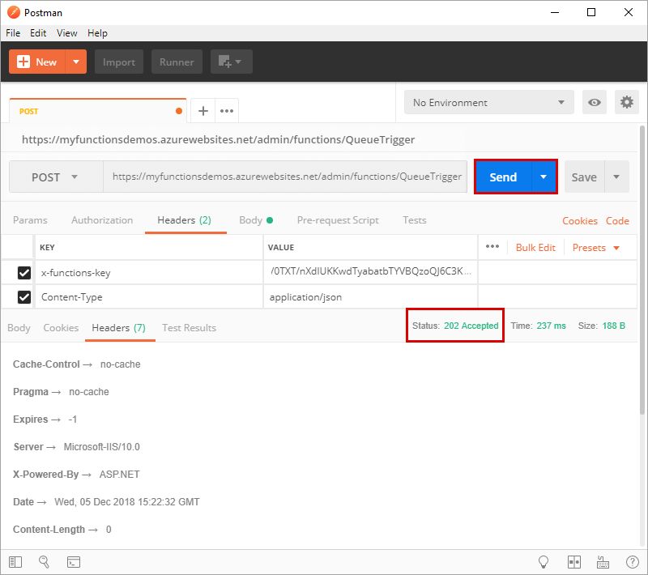Click the Cookies link
The image size is (648, 575).
point(579,221)
